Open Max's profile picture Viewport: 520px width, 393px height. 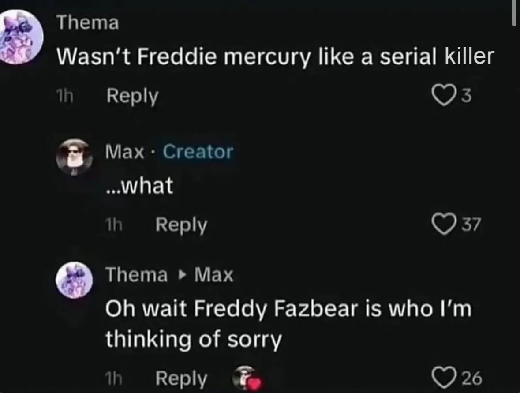click(75, 157)
